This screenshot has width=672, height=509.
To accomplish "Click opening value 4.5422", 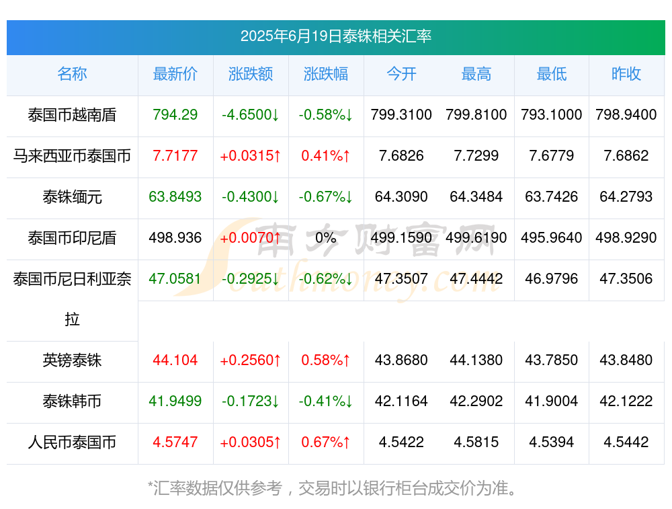I will point(401,442).
